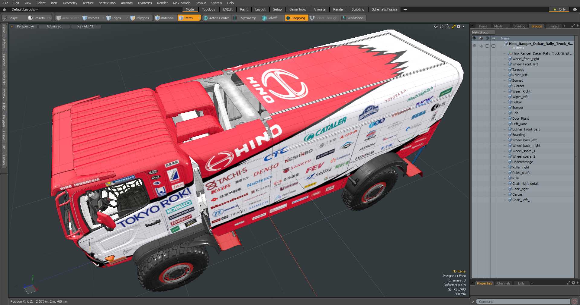Click the Name column header
The width and height of the screenshot is (580, 305).
[x=505, y=38]
